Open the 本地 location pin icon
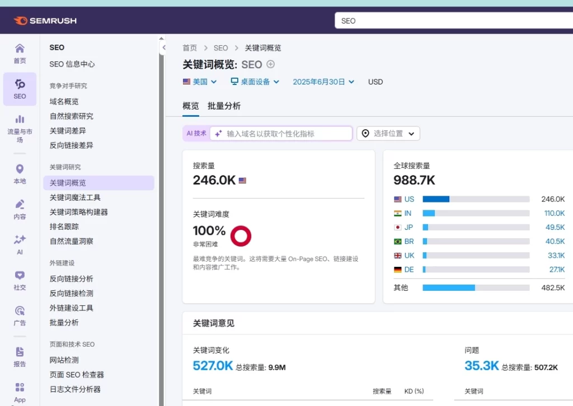This screenshot has height=406, width=573. click(x=20, y=169)
